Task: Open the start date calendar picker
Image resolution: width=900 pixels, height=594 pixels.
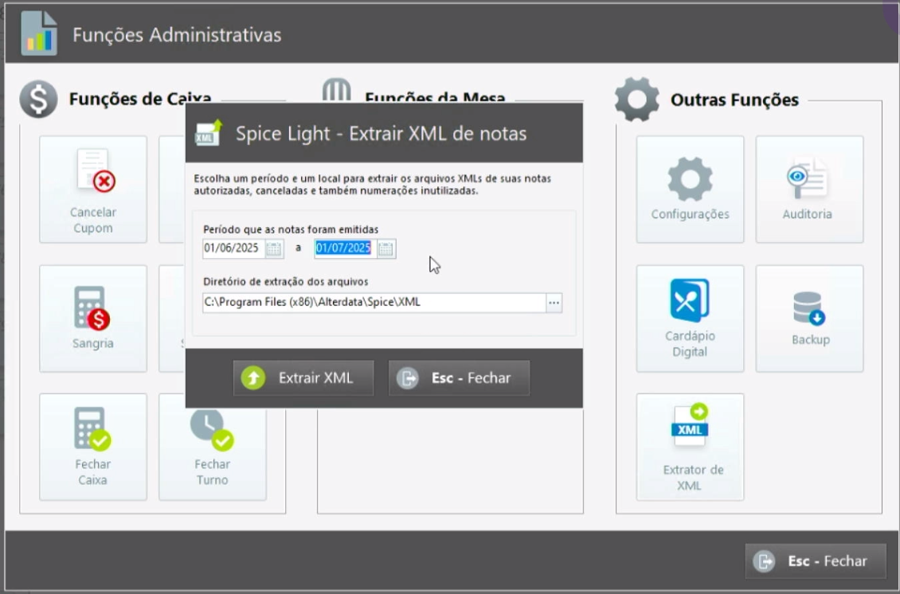Action: point(274,248)
